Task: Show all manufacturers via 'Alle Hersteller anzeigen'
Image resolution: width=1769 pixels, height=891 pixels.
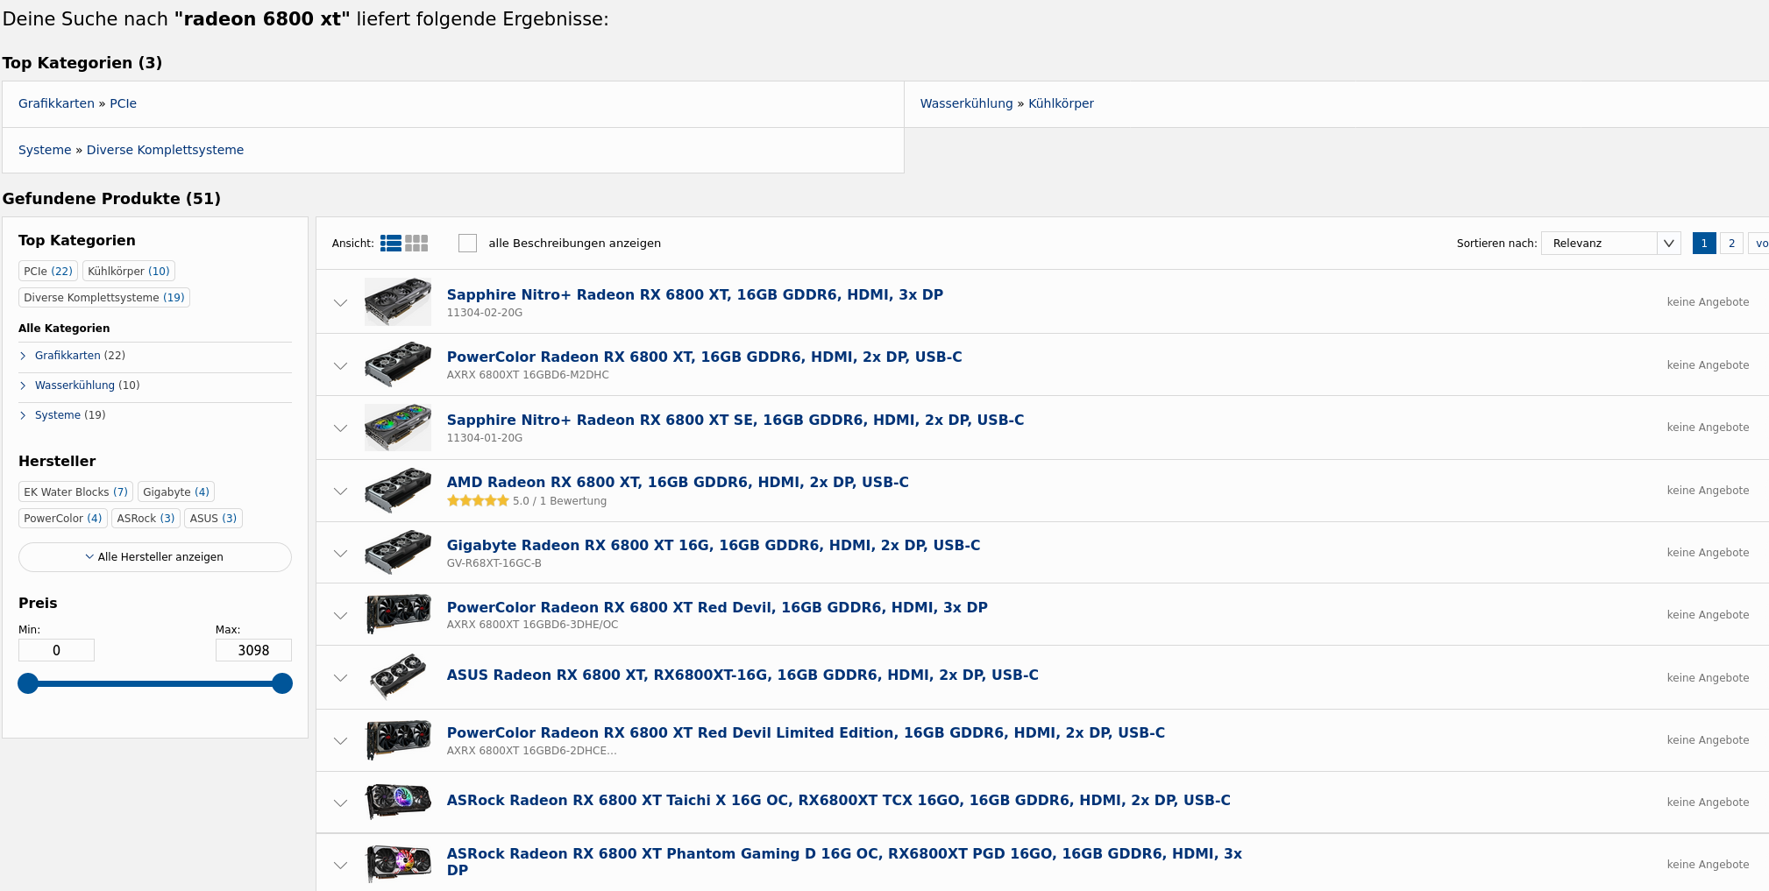Action: point(155,557)
